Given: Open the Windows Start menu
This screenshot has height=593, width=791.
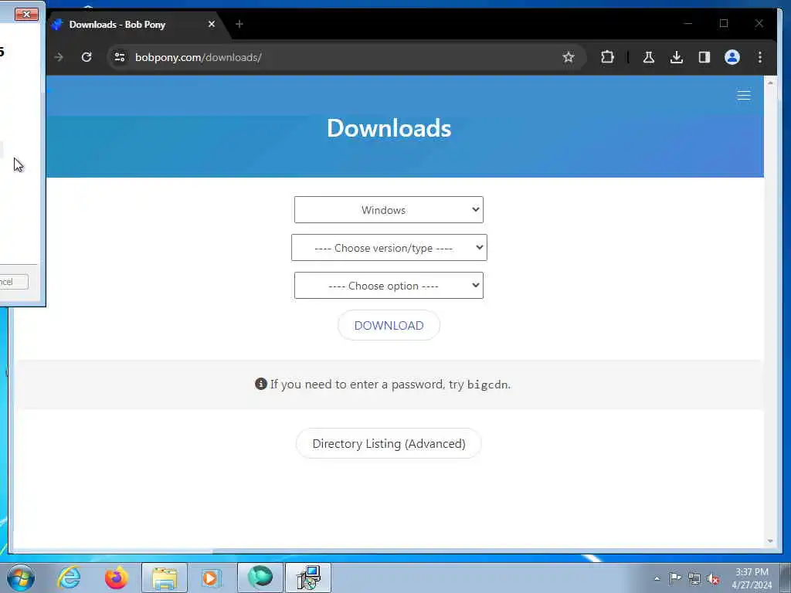Looking at the screenshot, I should 21,578.
